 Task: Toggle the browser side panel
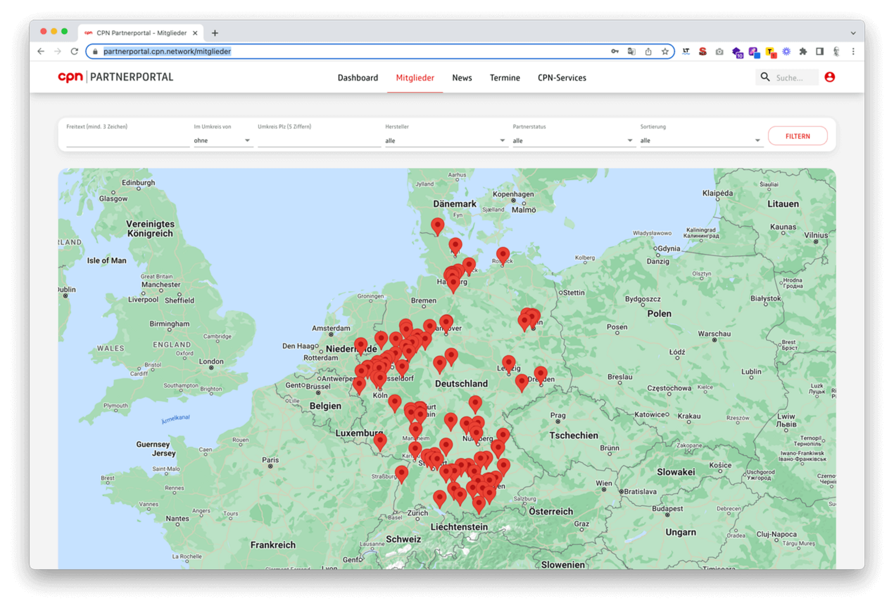click(820, 51)
